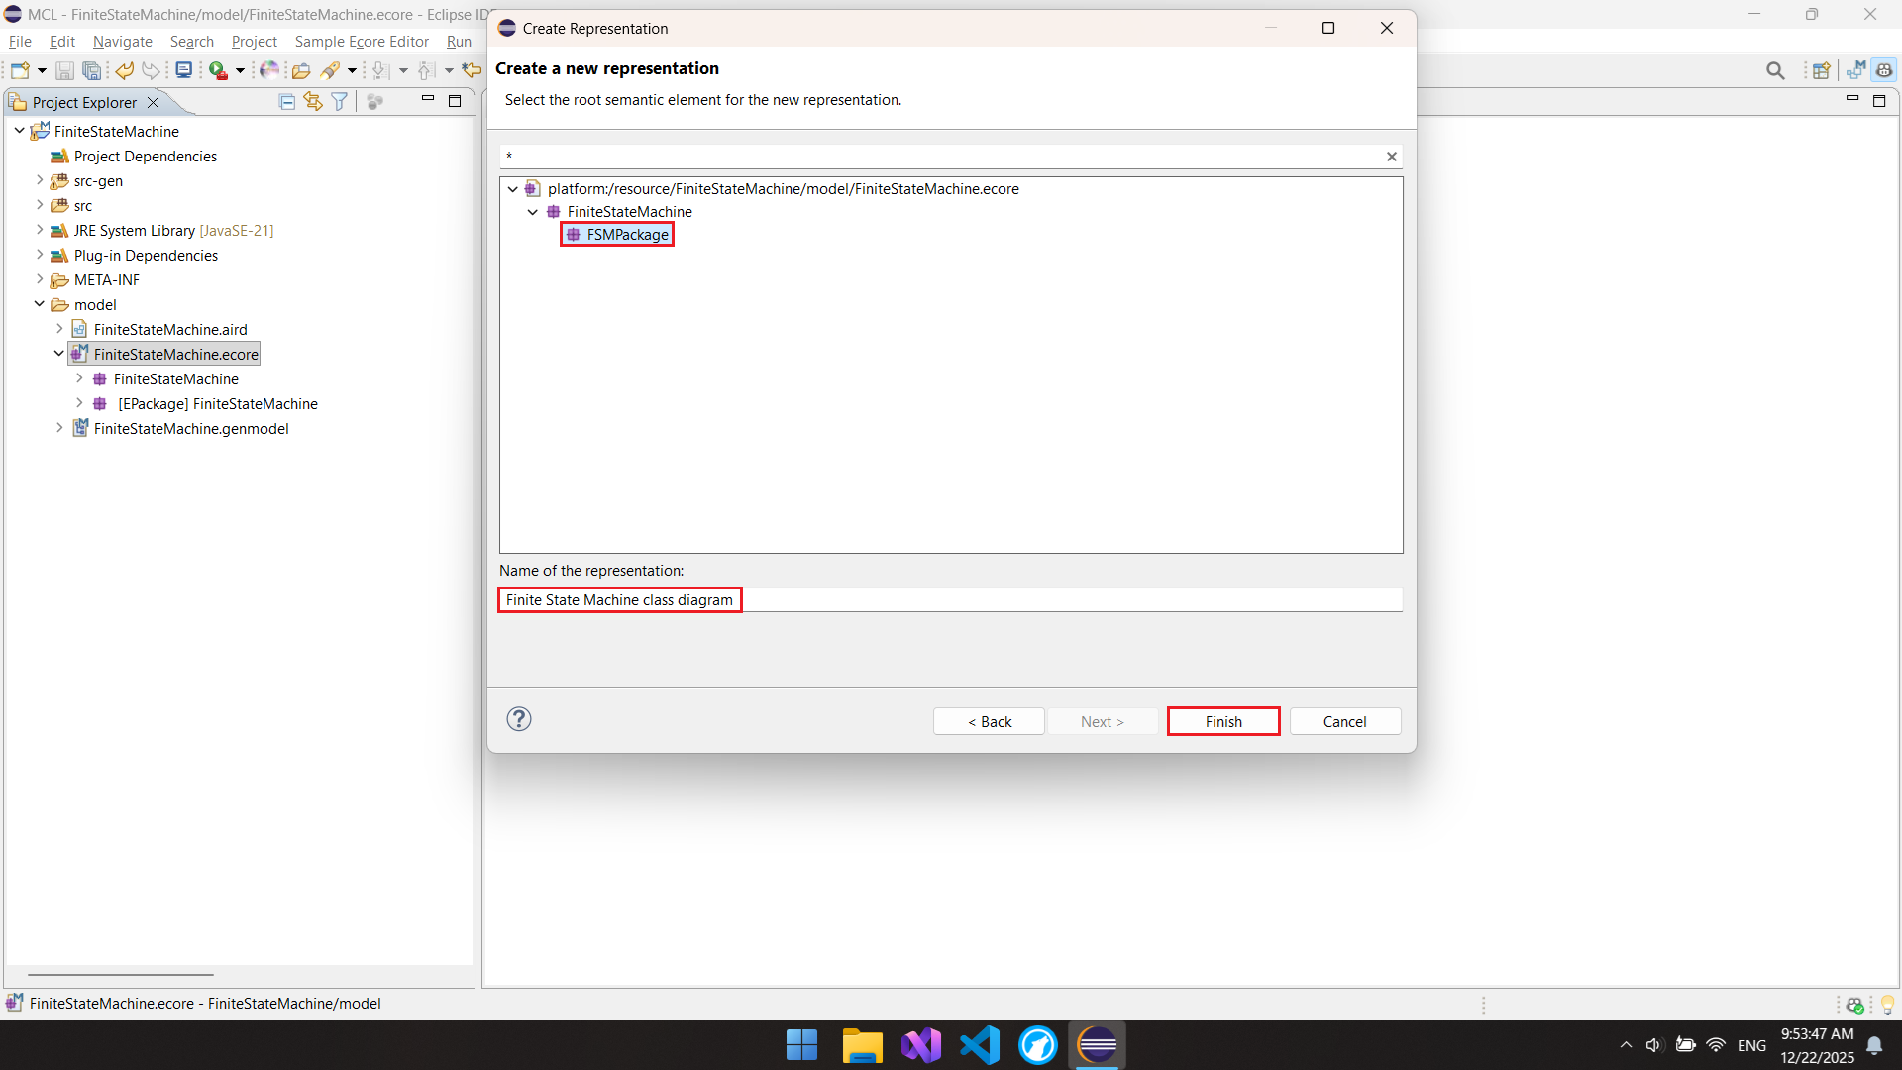This screenshot has width=1902, height=1070.
Task: Clear the filter text with the X icon
Action: [1392, 157]
